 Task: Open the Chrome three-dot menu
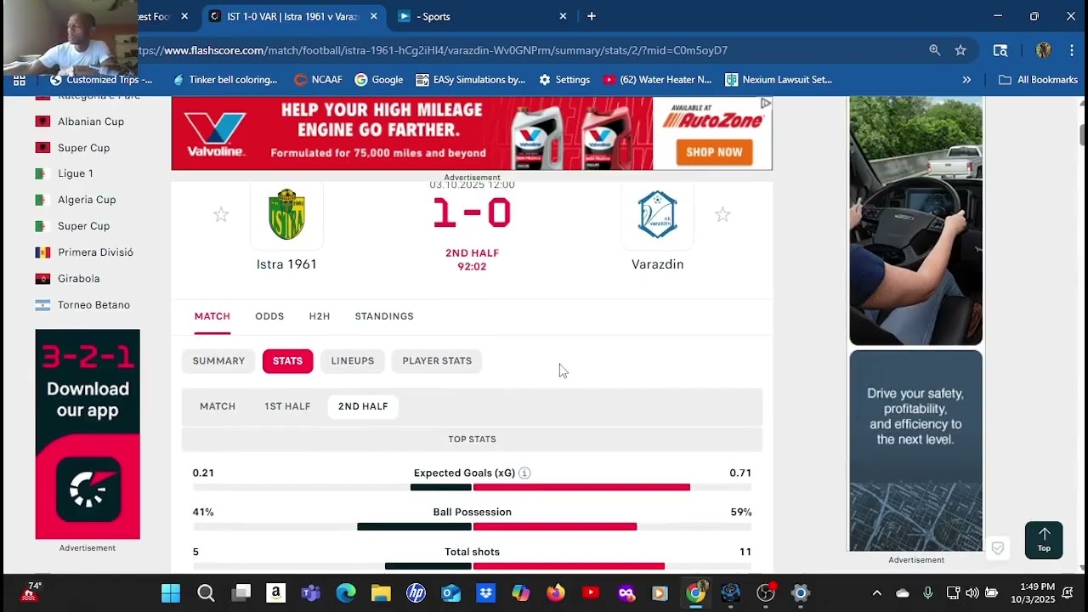click(1072, 50)
